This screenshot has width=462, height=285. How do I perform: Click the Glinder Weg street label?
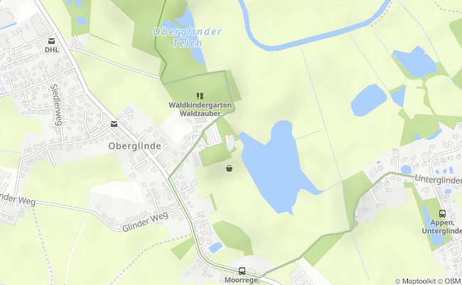146,221
